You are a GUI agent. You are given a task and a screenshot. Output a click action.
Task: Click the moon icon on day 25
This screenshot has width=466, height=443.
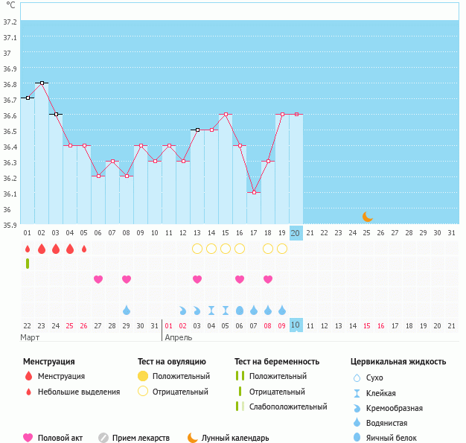(x=367, y=217)
